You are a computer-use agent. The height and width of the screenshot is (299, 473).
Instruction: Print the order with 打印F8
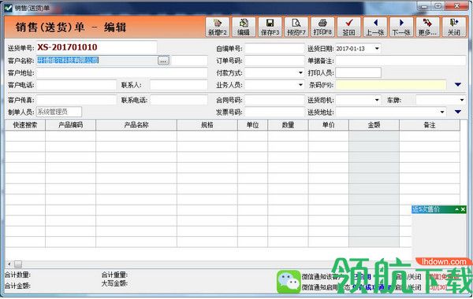point(322,27)
